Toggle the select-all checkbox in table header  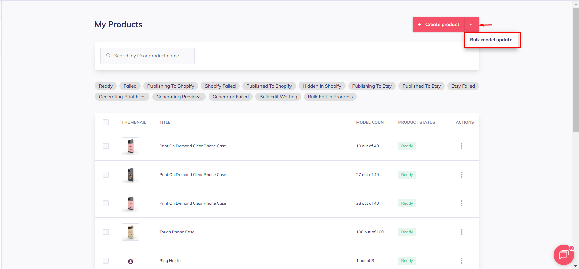pyautogui.click(x=106, y=122)
